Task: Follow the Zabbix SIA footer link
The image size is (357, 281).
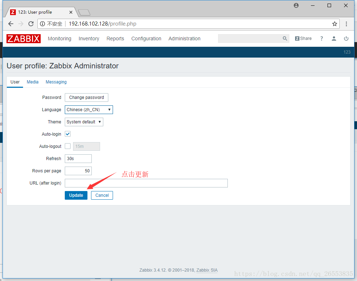Action: coord(207,270)
